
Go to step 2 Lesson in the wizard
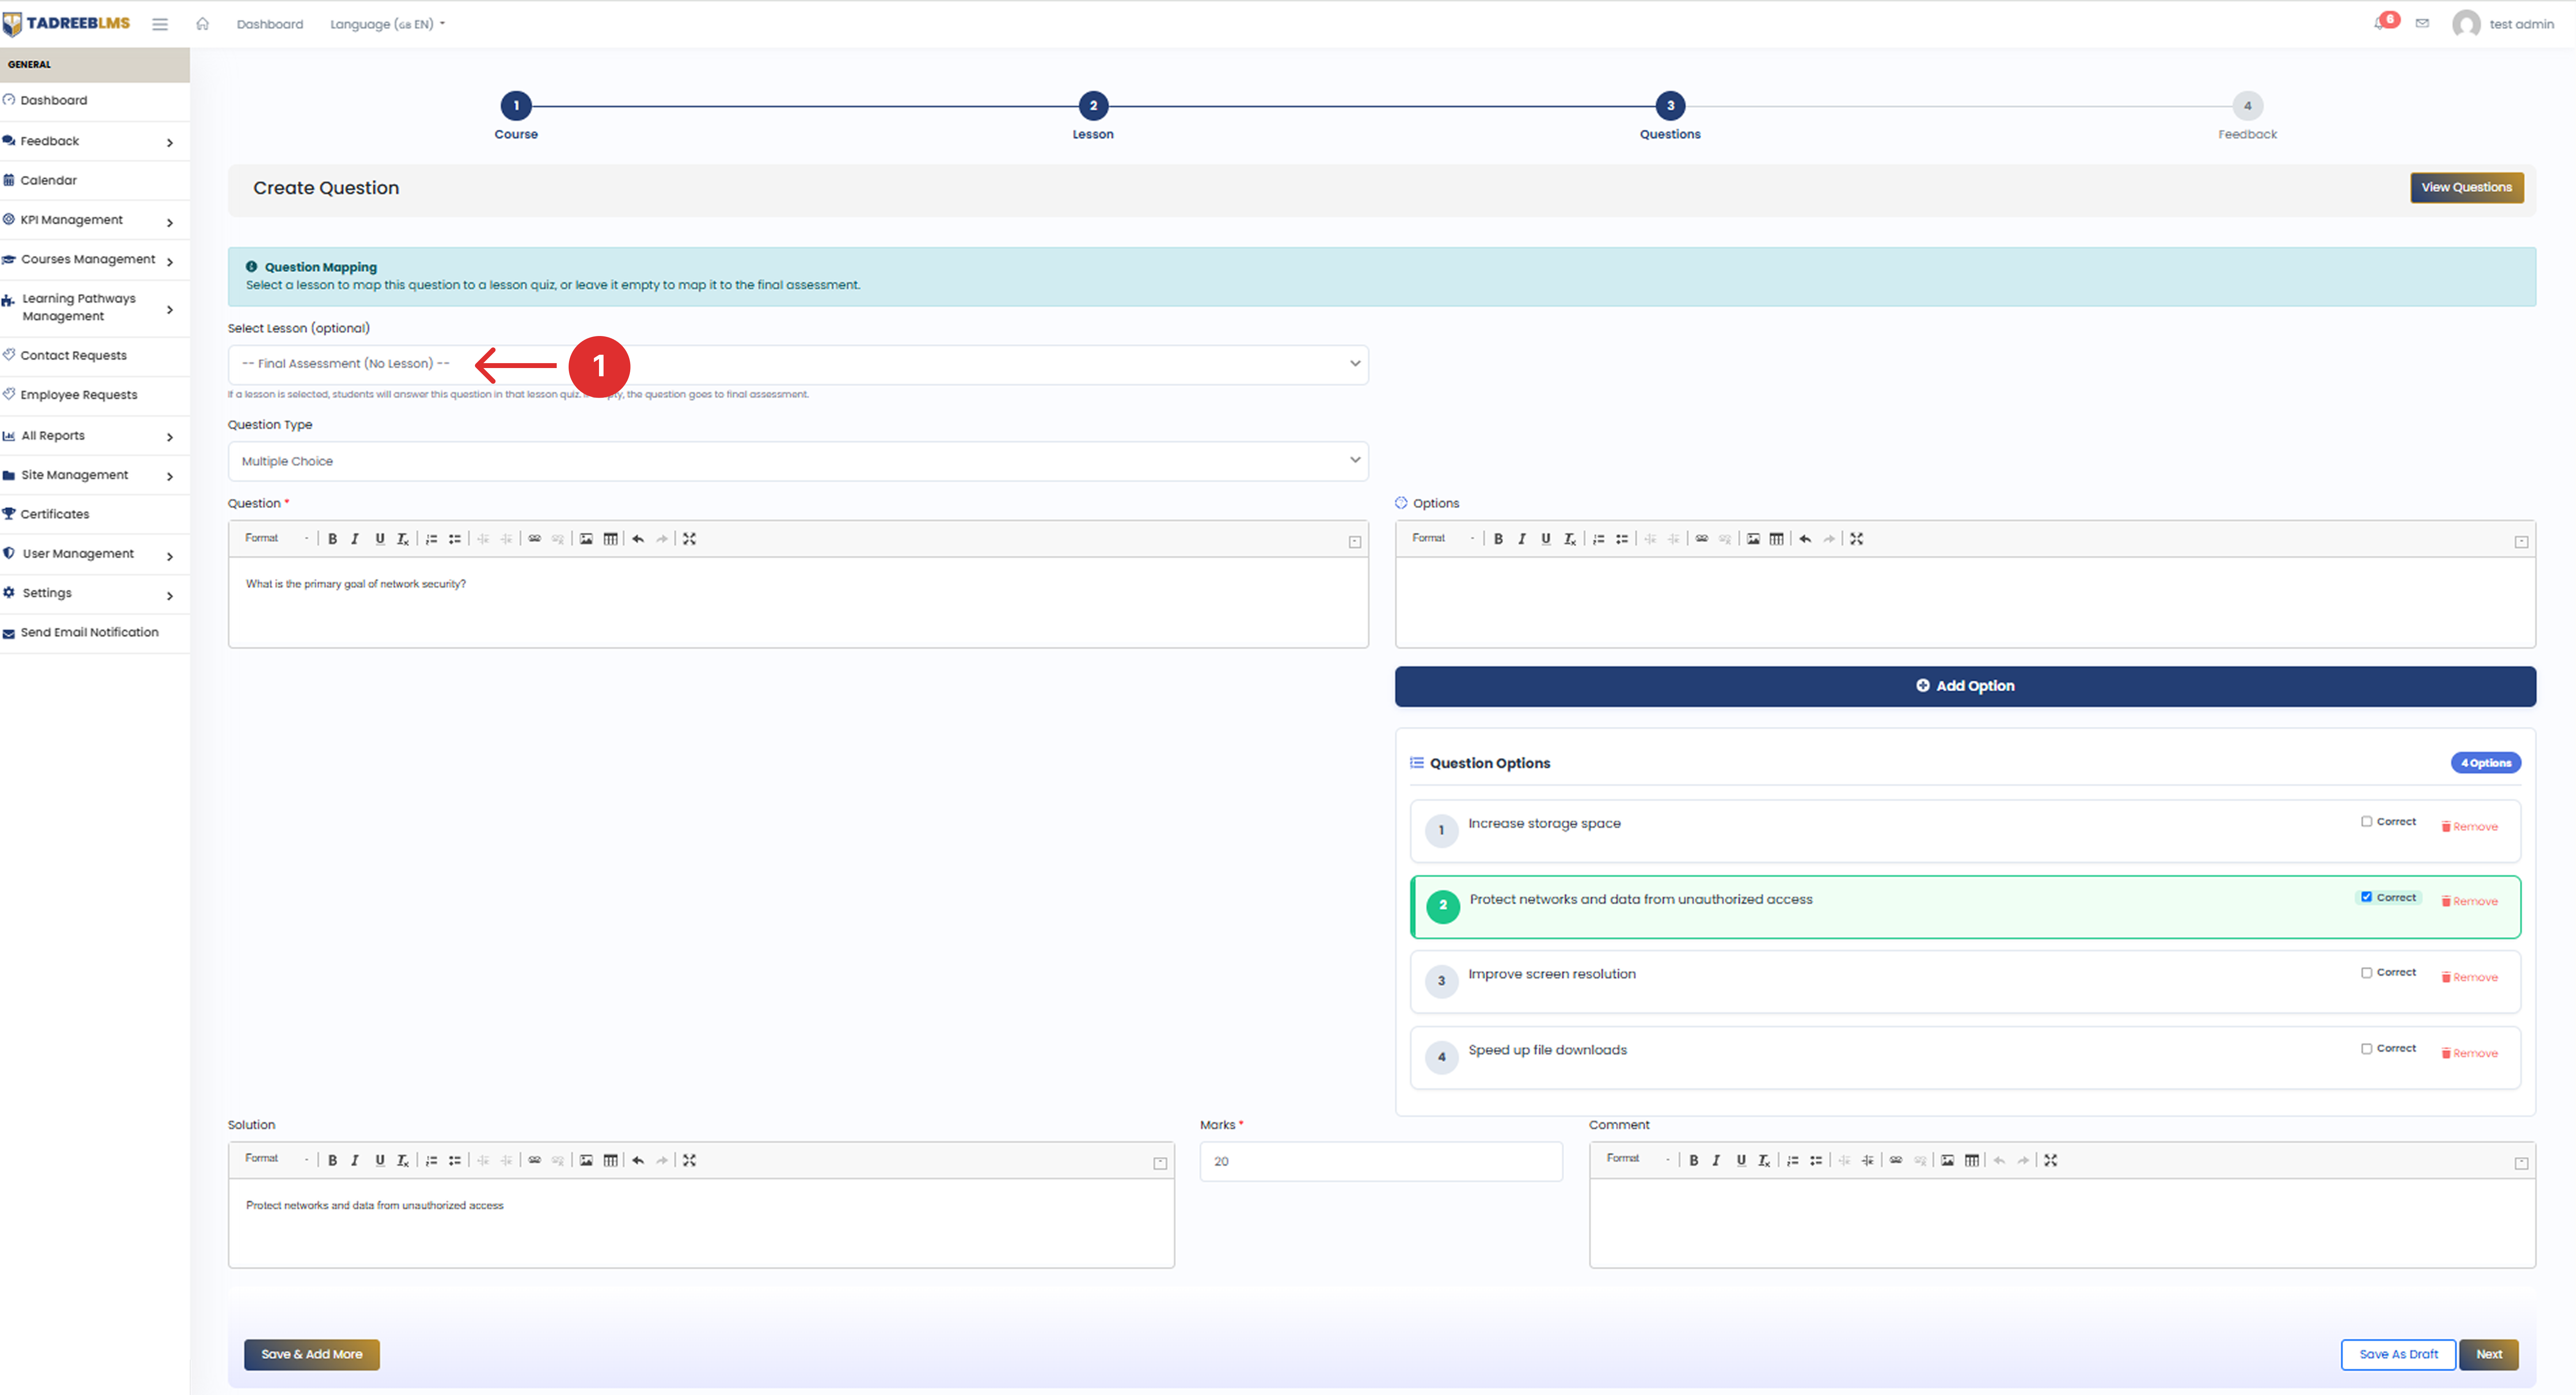pyautogui.click(x=1093, y=106)
